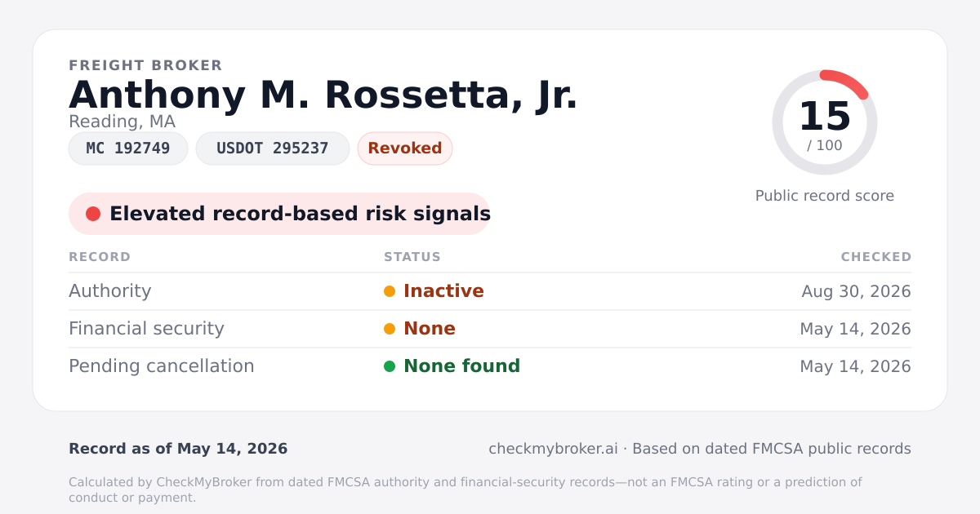Click the Revoked status pill
Screen dimensions: 980x514
pyautogui.click(x=405, y=148)
